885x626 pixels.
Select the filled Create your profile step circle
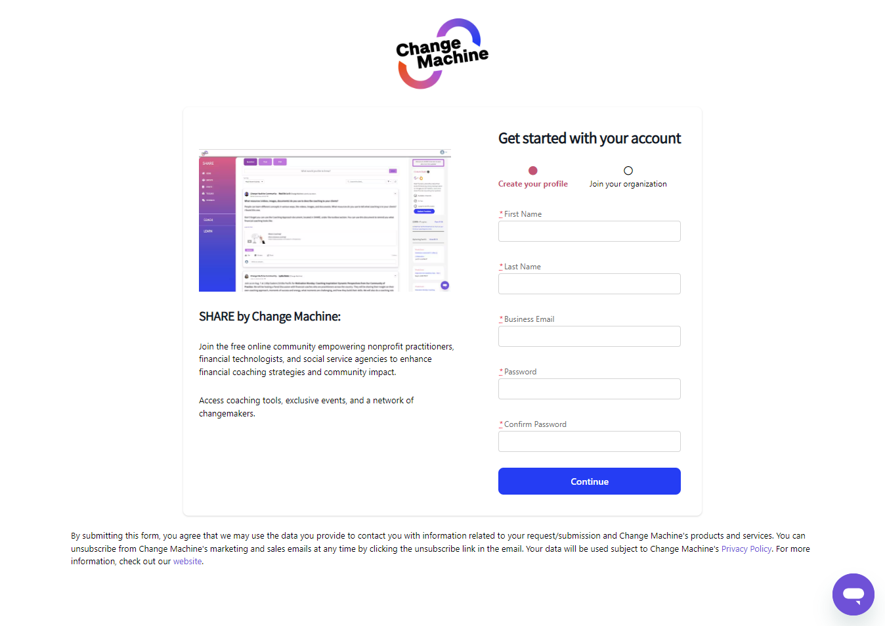(533, 171)
